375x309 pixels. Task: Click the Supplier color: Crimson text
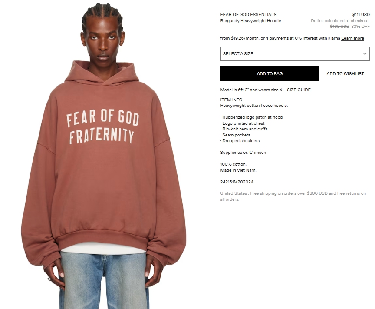243,153
